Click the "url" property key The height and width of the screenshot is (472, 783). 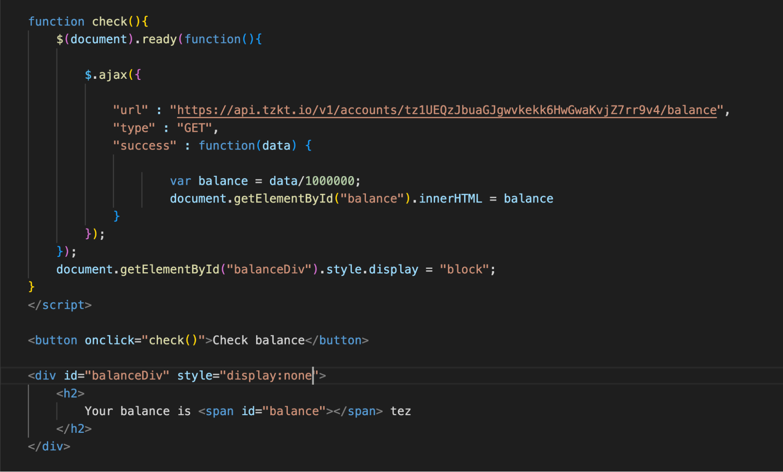130,110
